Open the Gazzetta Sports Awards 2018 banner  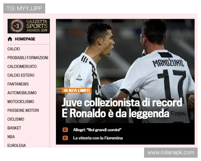pyautogui.click(x=28, y=26)
